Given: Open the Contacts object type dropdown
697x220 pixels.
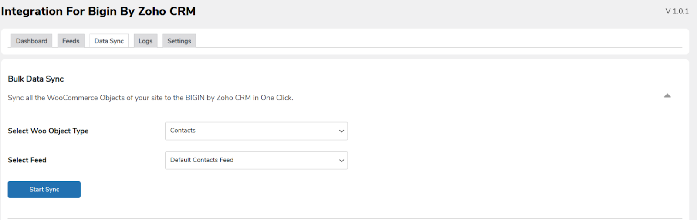Looking at the screenshot, I should click(256, 131).
